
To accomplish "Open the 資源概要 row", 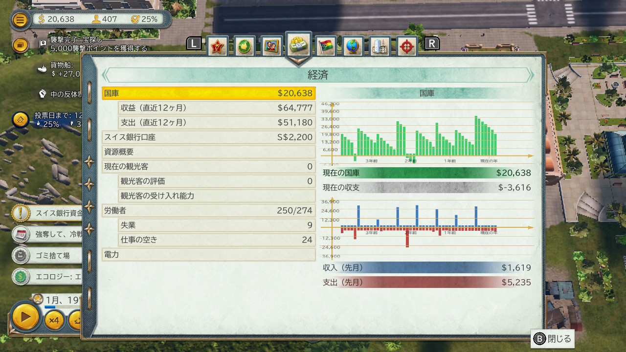I will (209, 152).
